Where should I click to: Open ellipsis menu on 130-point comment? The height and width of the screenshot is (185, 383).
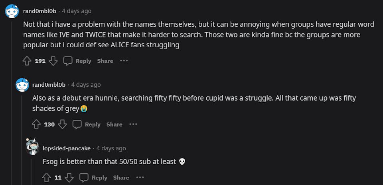133,124
